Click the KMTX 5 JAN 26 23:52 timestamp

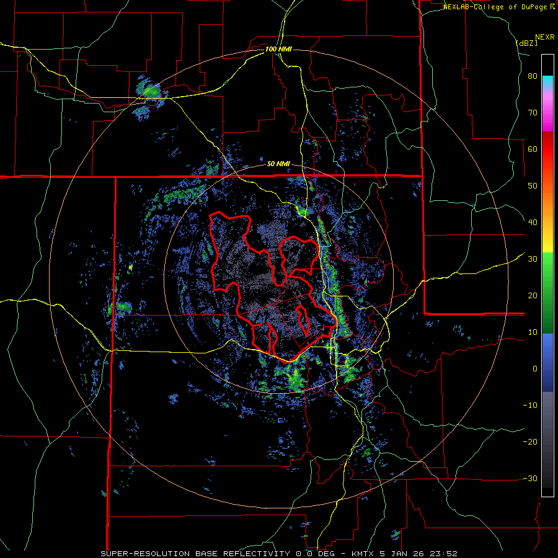[404, 554]
